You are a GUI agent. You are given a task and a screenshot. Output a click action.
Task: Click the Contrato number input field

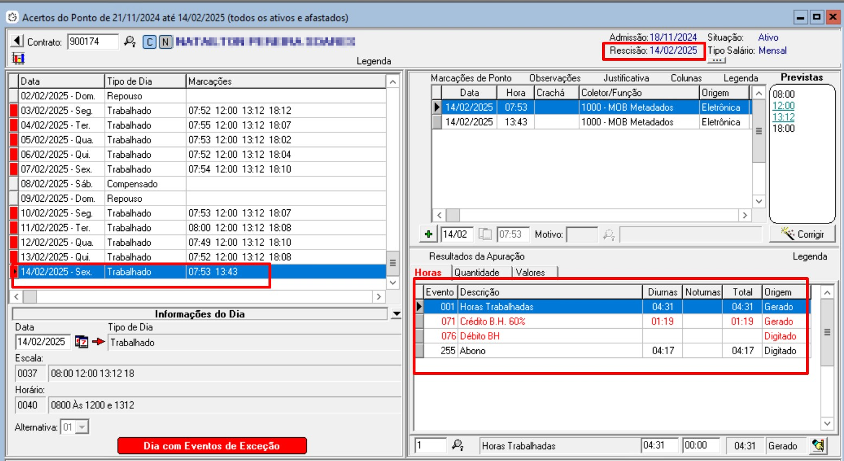point(93,42)
